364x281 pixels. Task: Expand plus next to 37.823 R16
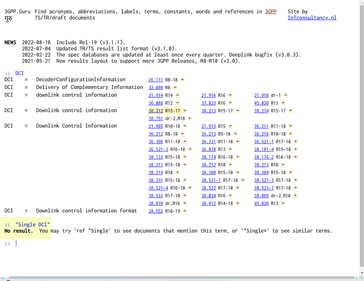(x=230, y=103)
